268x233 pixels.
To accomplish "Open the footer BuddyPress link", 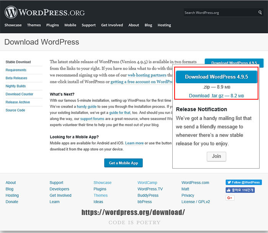I will pos(148,195).
